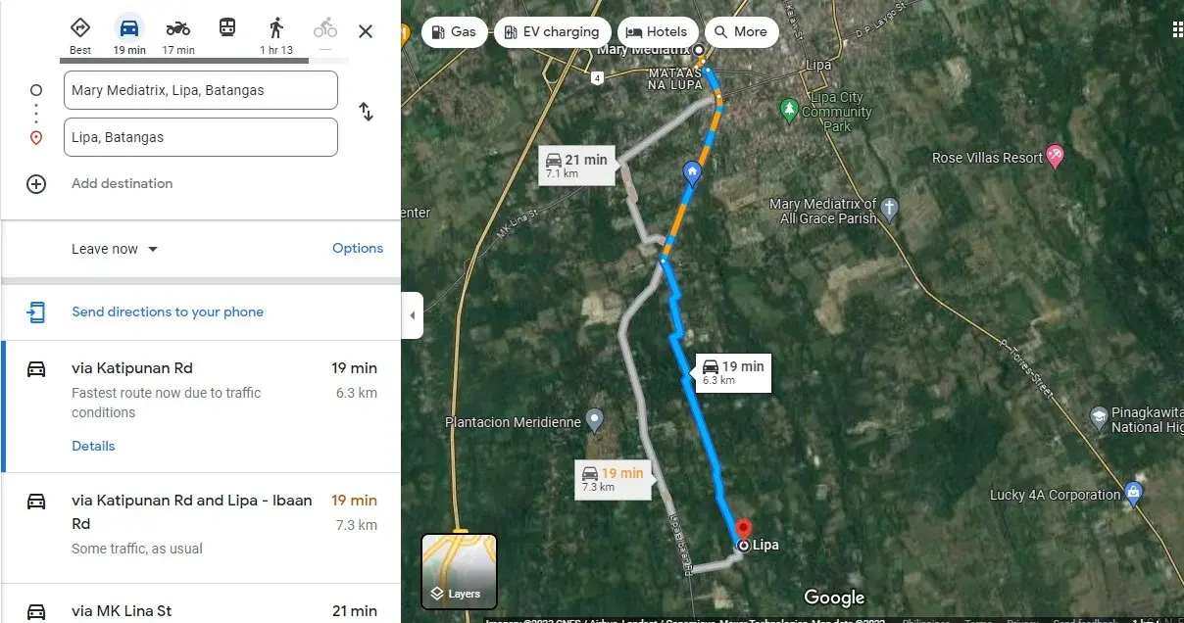Viewport: 1184px width, 623px height.
Task: Switch to Transit travel mode
Action: tap(227, 28)
